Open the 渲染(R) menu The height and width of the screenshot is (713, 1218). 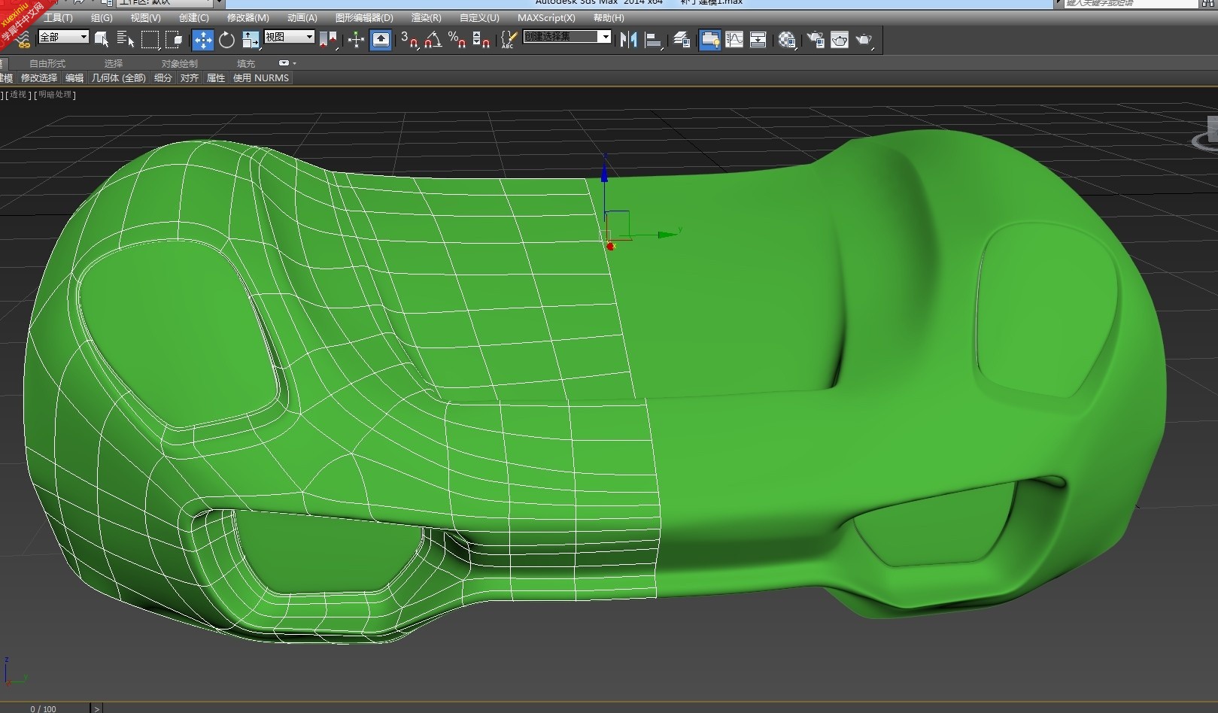[x=427, y=17]
